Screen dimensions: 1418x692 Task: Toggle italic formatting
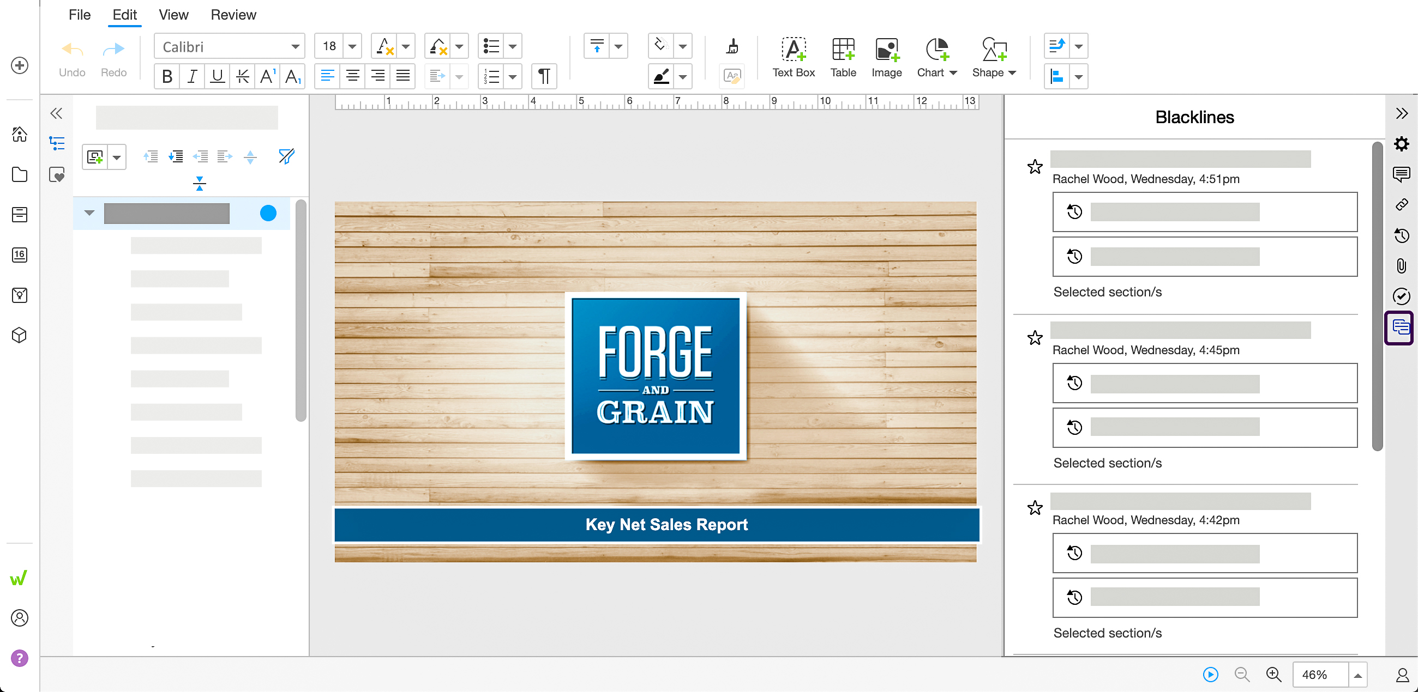click(x=191, y=76)
